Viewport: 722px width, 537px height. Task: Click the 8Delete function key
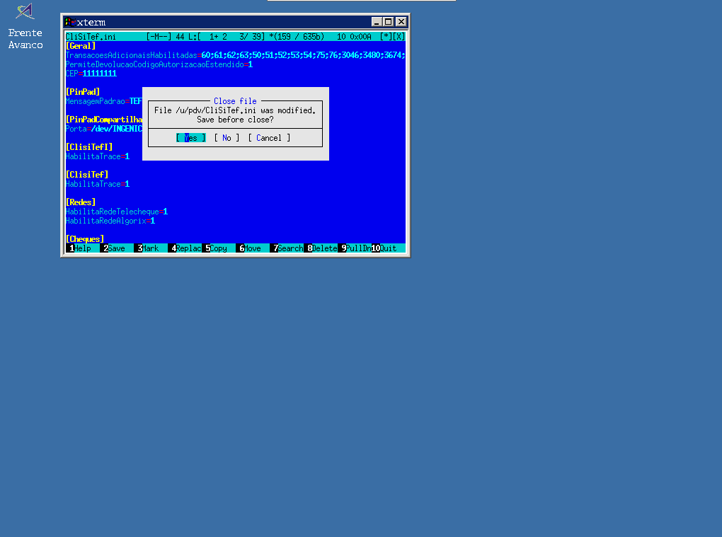pos(321,248)
